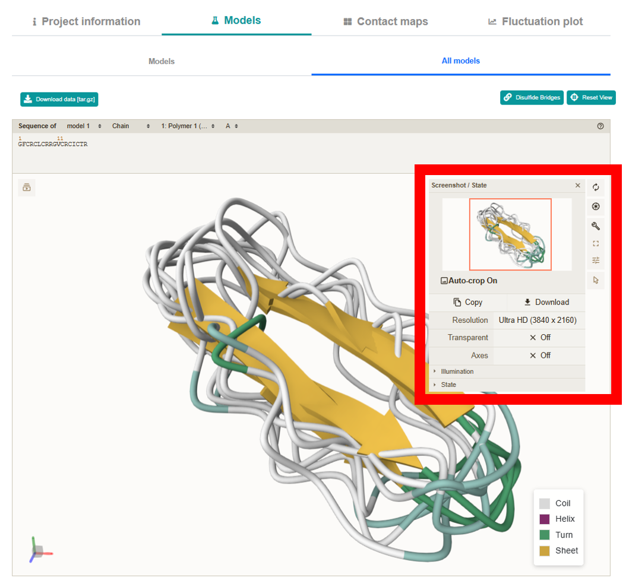Select the All models sub-tab
Viewport: 626px width, 581px height.
[x=461, y=61]
